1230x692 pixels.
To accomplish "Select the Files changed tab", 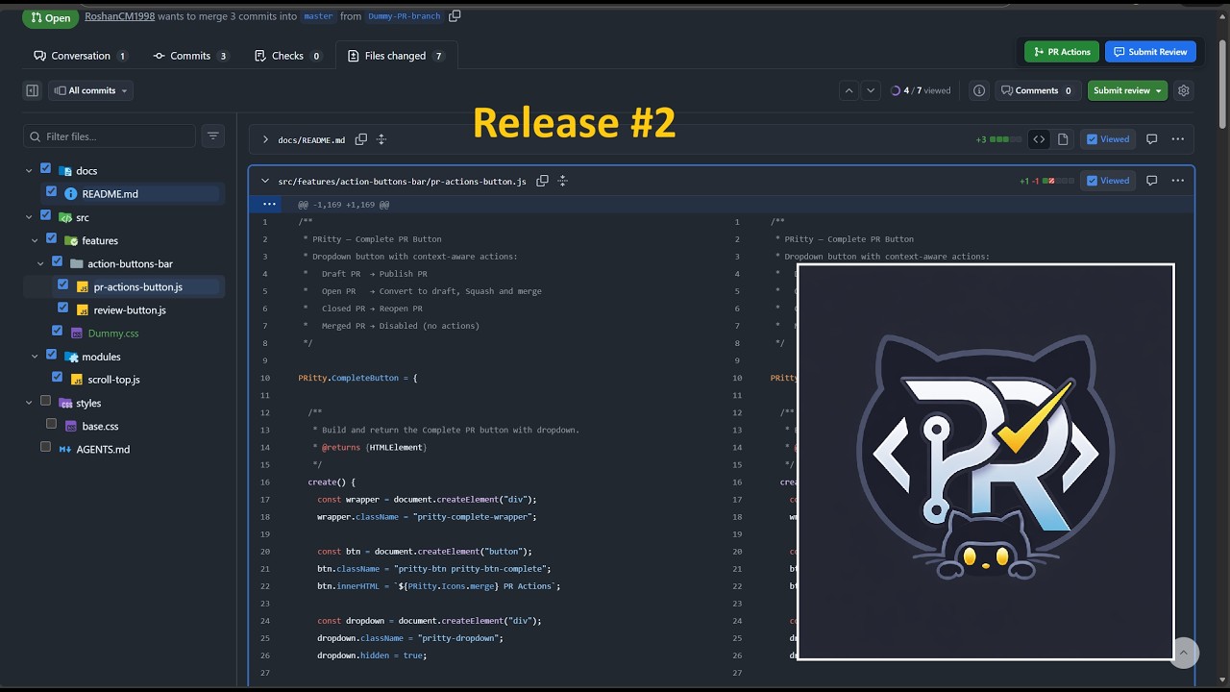I will pos(396,56).
